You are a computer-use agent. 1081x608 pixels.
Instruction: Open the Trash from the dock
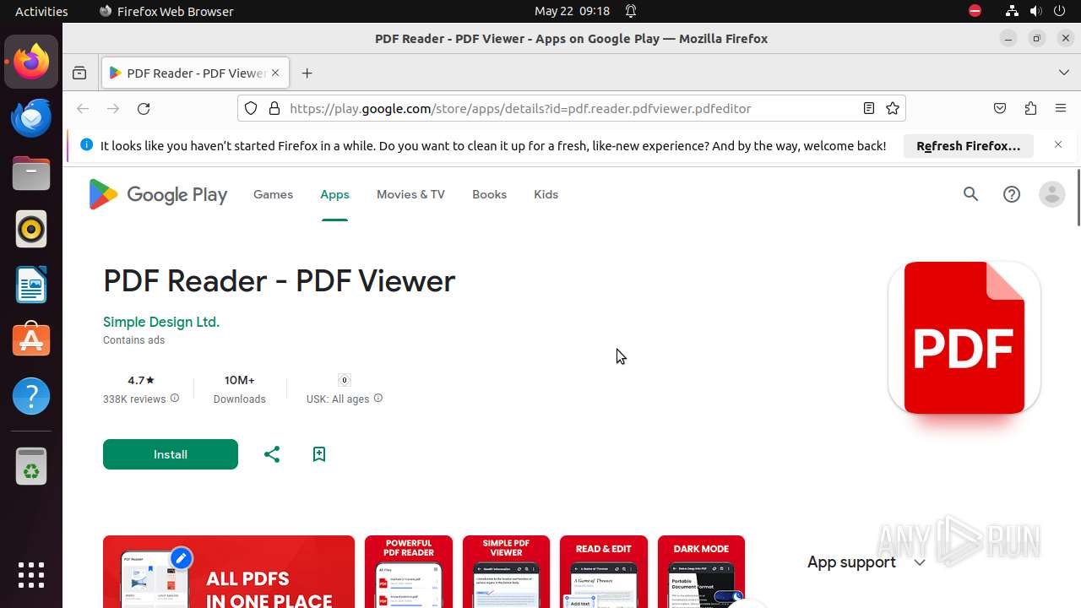(31, 465)
